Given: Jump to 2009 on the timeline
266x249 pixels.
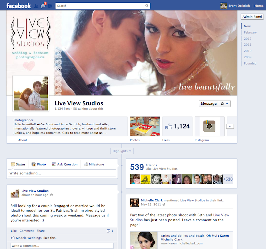Looking at the screenshot, I should pos(248,57).
